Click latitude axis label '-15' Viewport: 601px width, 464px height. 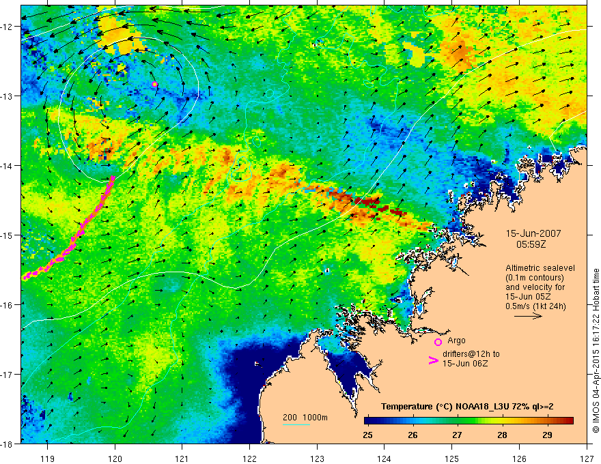click(7, 235)
